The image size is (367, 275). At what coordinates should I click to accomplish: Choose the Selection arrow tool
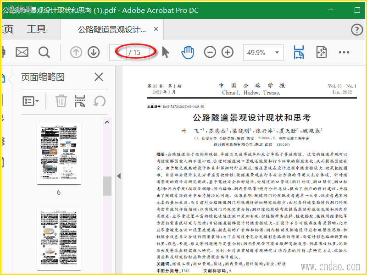coord(166,52)
